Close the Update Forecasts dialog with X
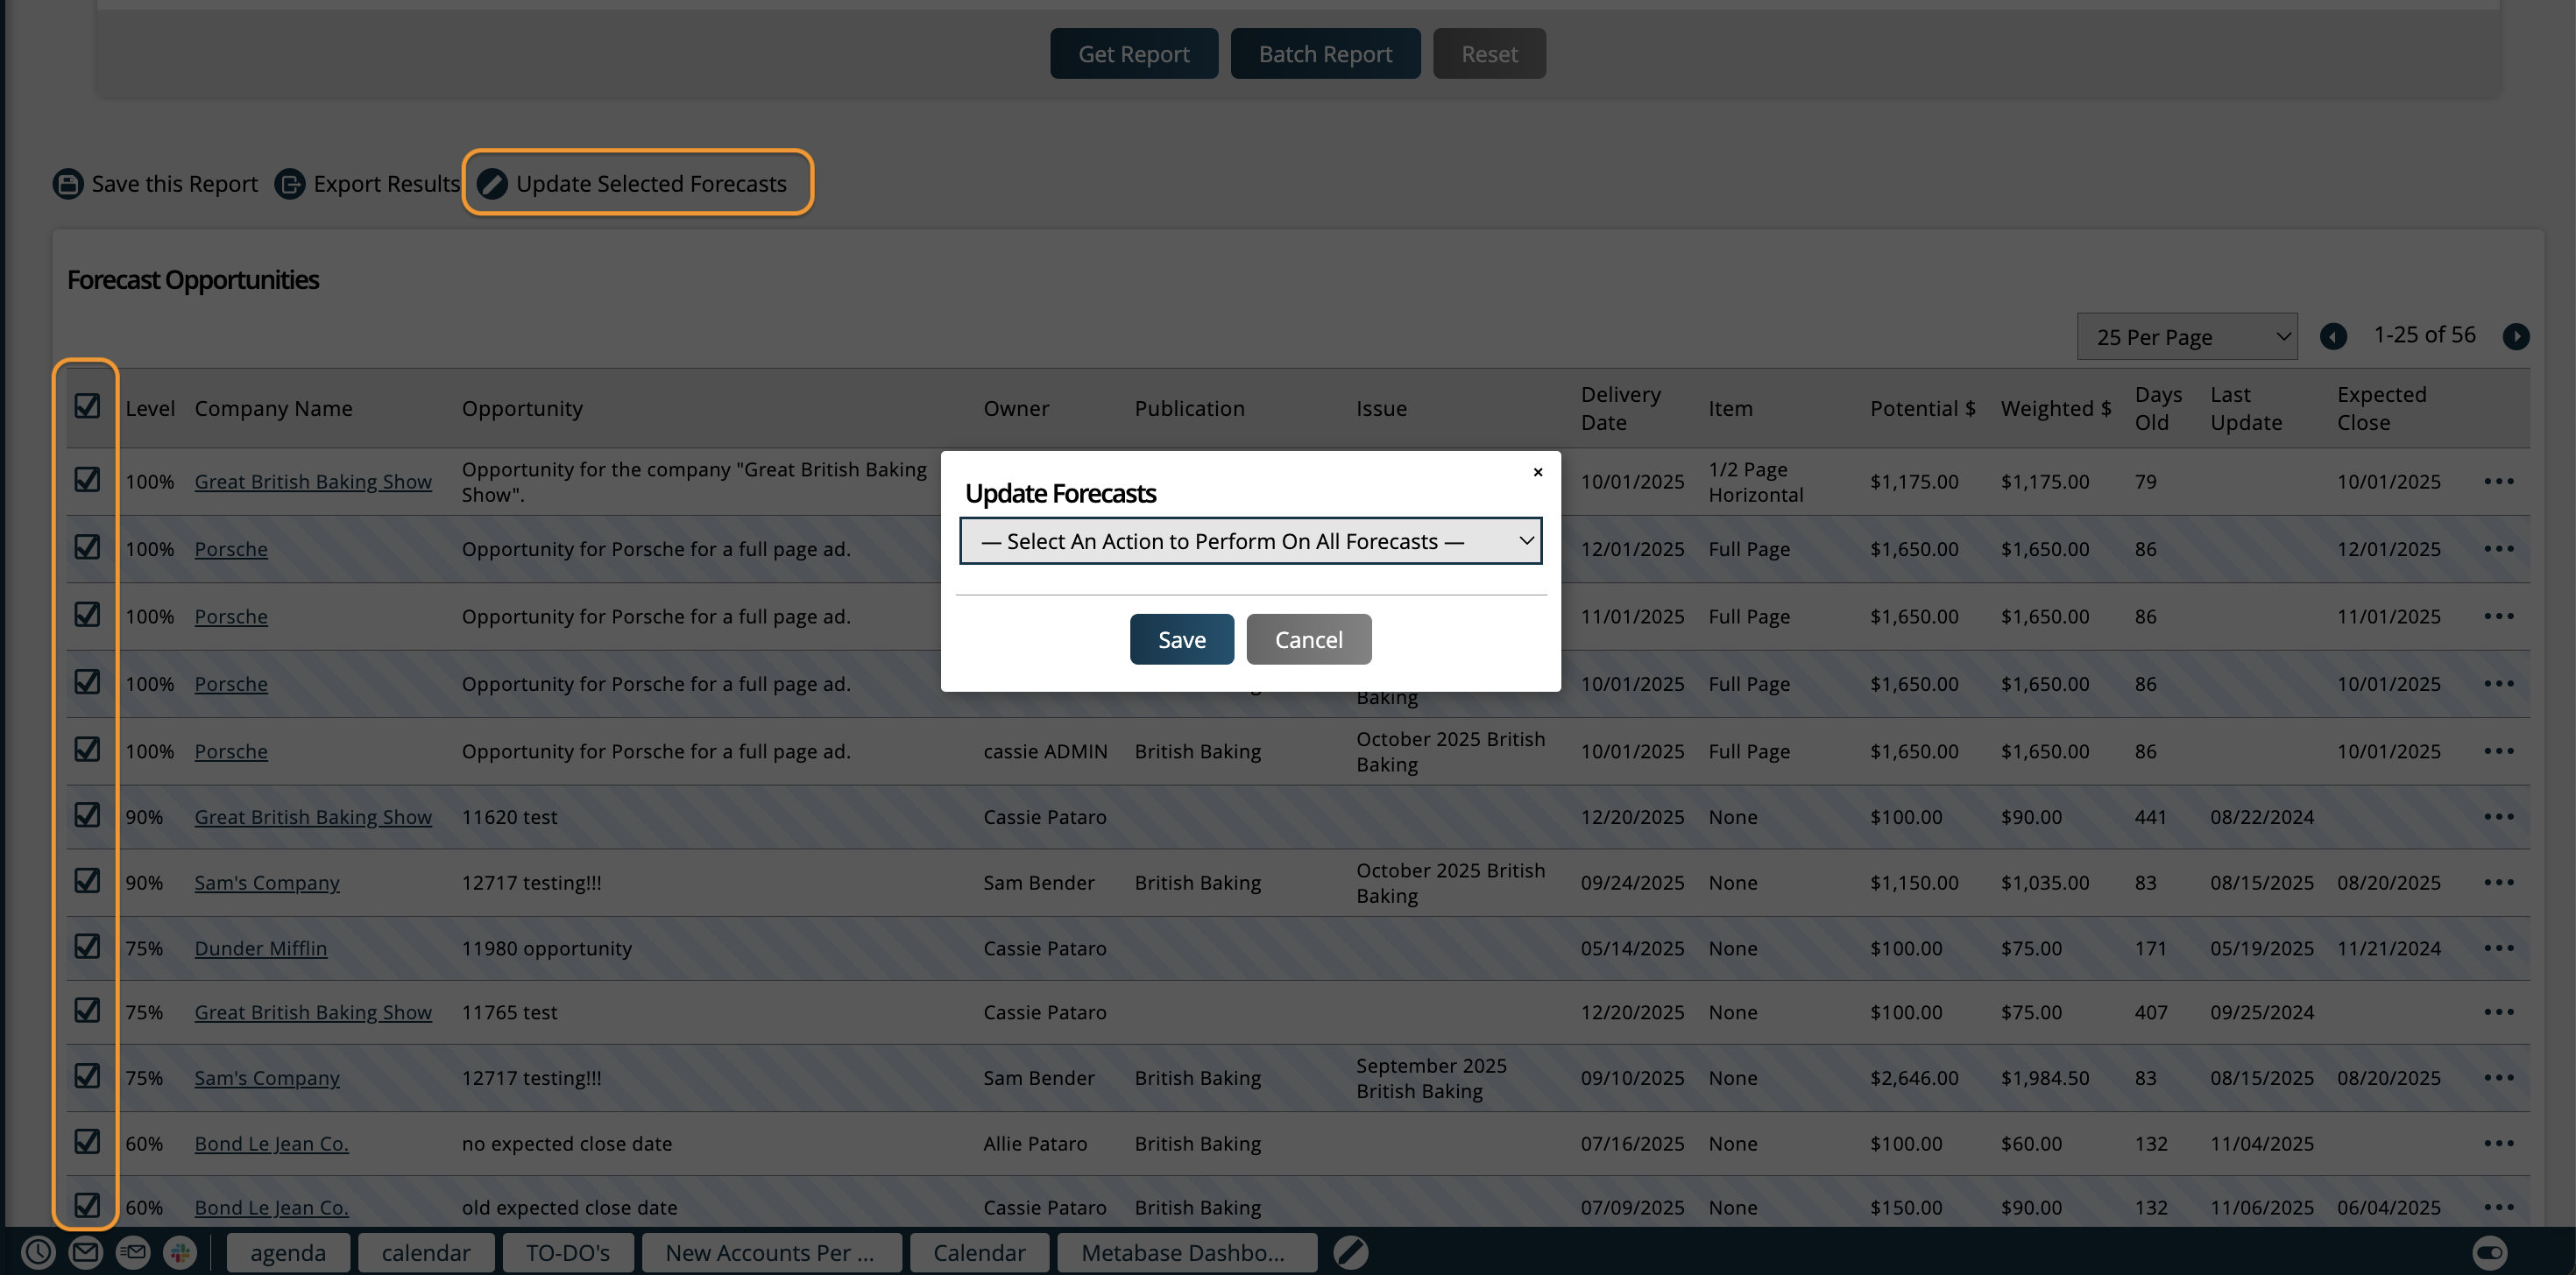The width and height of the screenshot is (2576, 1275). click(x=1538, y=472)
